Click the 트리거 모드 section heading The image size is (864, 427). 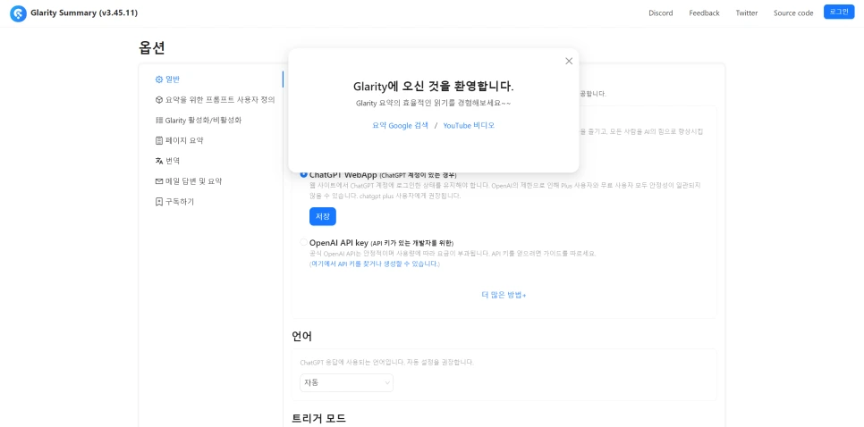(318, 418)
